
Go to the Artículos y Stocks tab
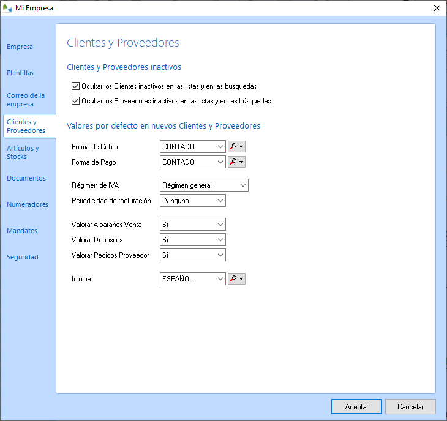(x=23, y=152)
